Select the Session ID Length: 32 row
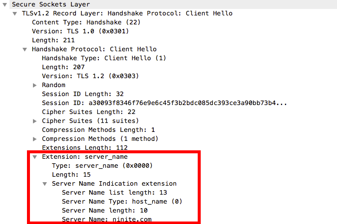This screenshot has width=337, height=224. pos(82,94)
